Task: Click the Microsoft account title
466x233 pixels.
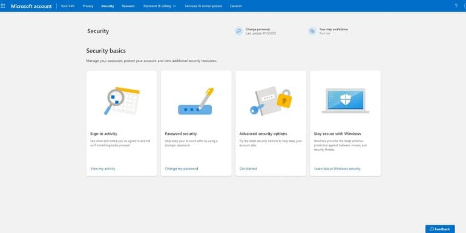Action: 31,6
